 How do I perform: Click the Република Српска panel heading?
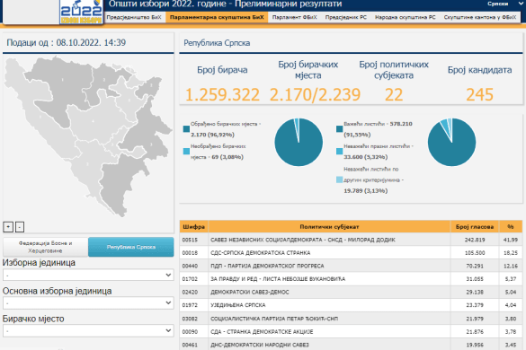pyautogui.click(x=217, y=43)
